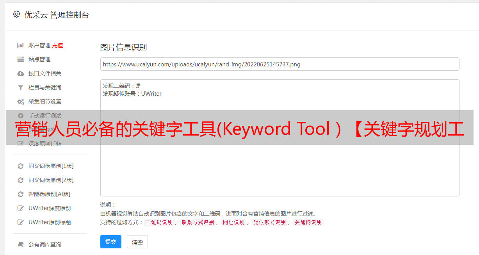
Task: Click the 二维码识别 tag
Action: (159, 222)
